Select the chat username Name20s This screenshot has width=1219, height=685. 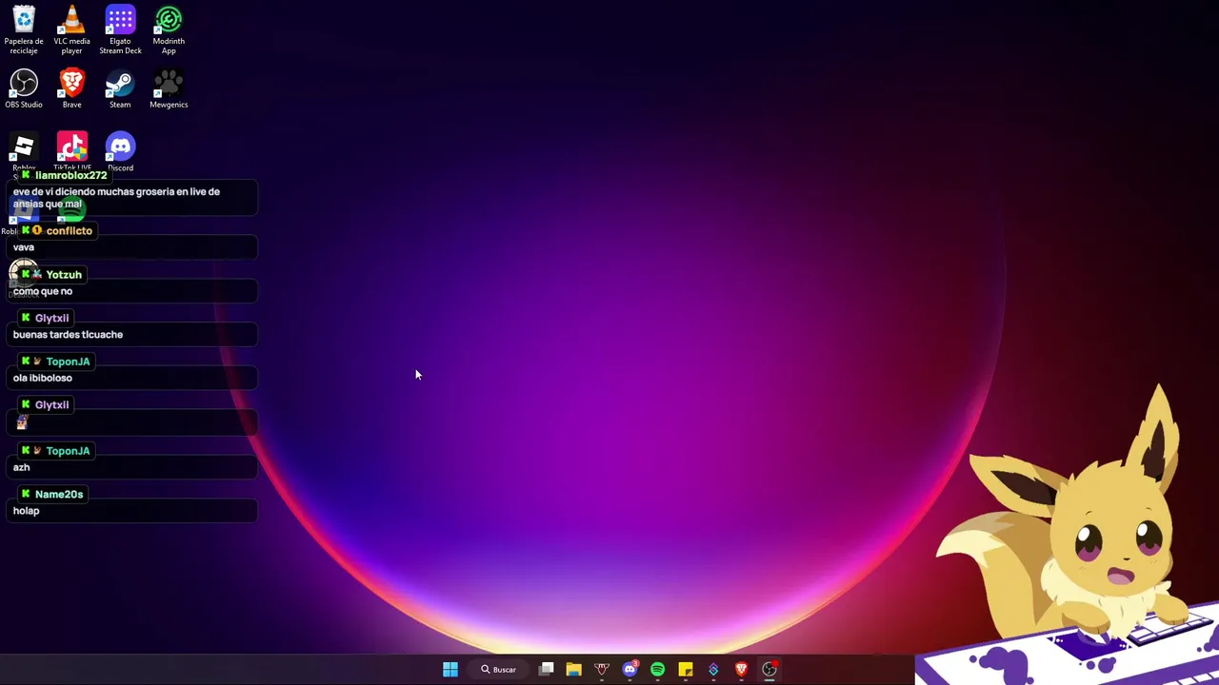tap(59, 494)
